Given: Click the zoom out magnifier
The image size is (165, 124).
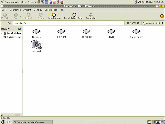Looking at the screenshot, I should [128, 23].
